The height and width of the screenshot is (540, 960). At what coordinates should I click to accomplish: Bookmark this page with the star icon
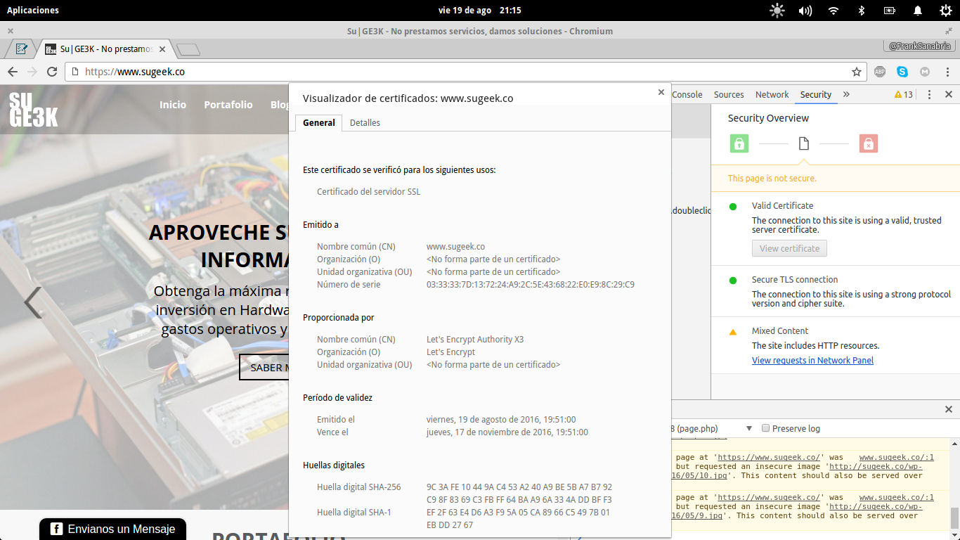coord(857,72)
